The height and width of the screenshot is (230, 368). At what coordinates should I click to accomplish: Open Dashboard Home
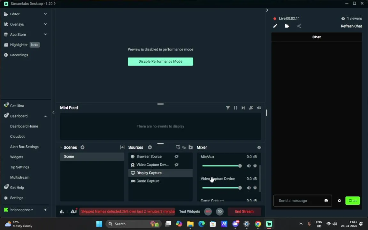pyautogui.click(x=24, y=126)
